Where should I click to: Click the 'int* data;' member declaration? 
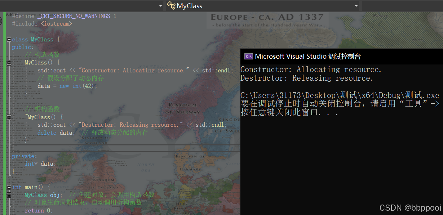click(40, 164)
